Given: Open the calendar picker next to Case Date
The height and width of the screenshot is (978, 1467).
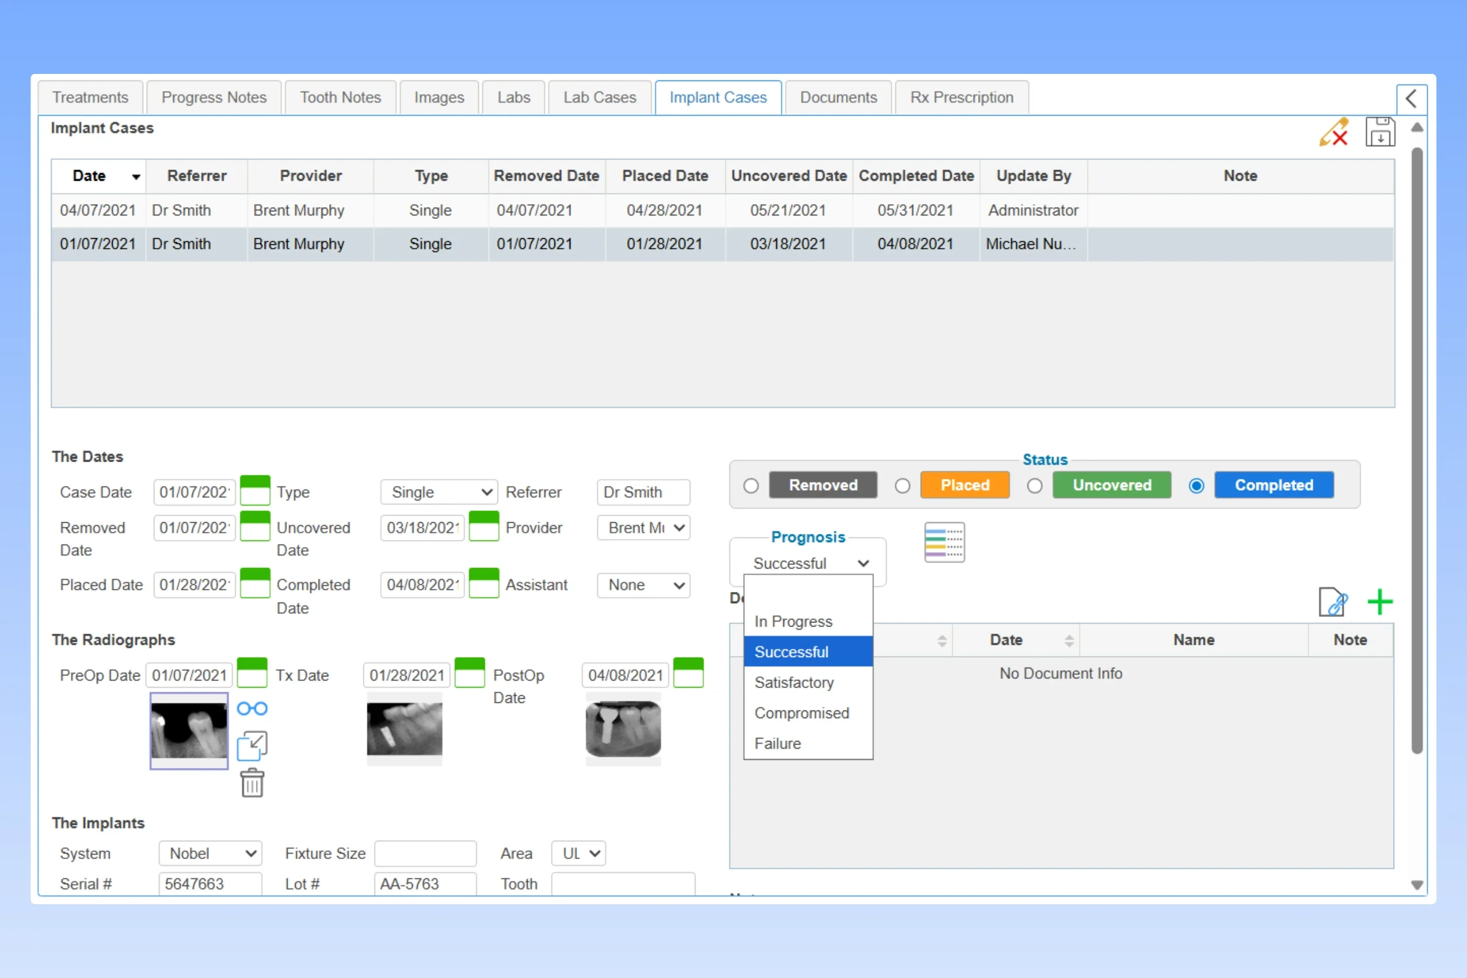Looking at the screenshot, I should pos(255,492).
